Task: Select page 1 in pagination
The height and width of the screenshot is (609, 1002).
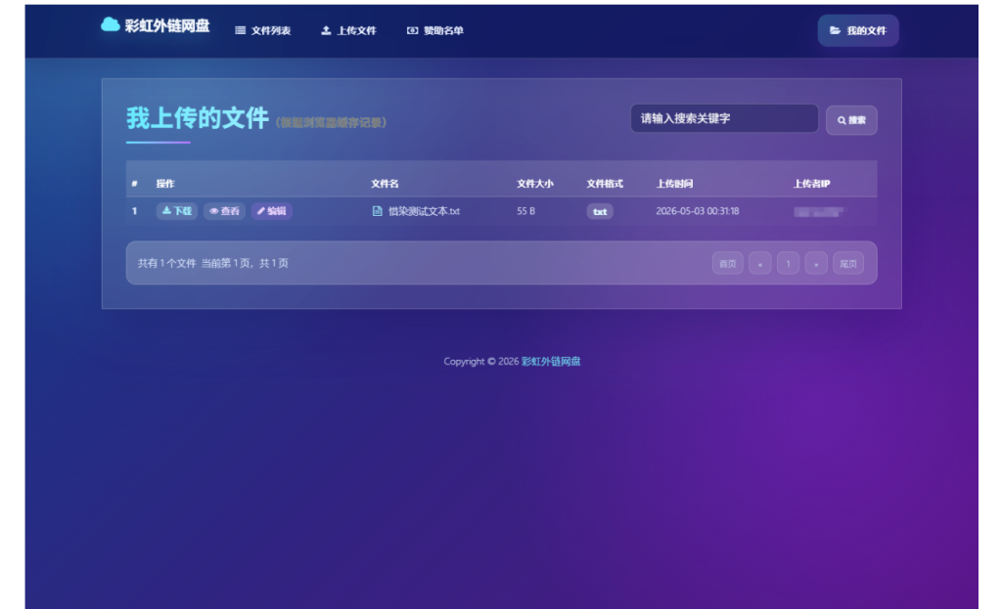Action: pos(788,264)
